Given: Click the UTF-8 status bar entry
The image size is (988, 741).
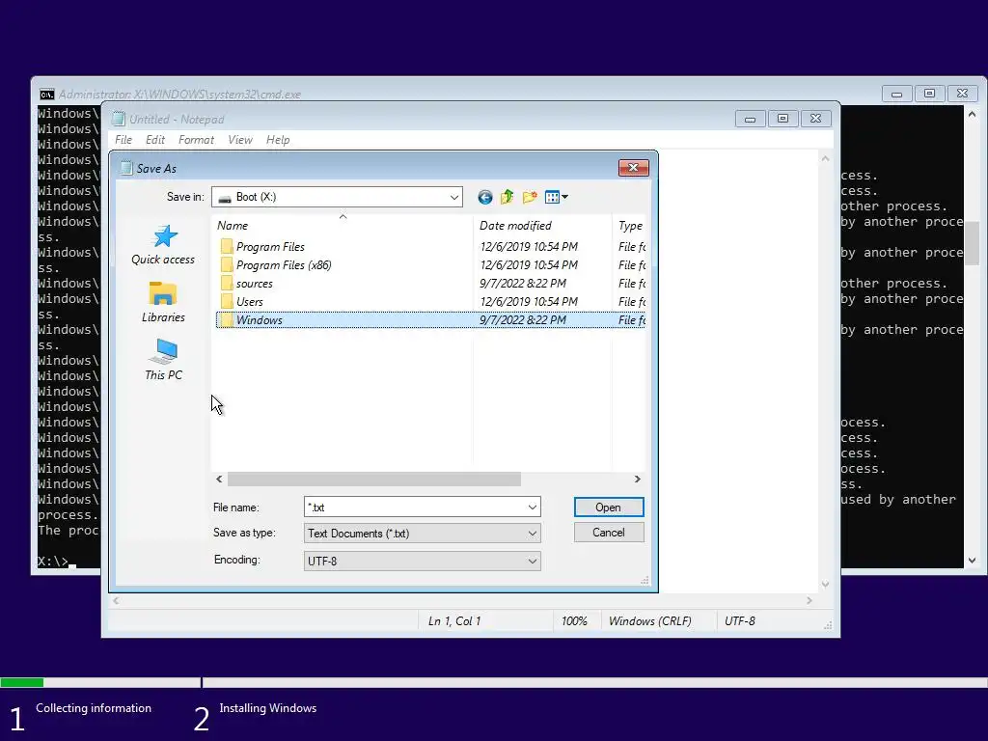Looking at the screenshot, I should click(x=740, y=621).
